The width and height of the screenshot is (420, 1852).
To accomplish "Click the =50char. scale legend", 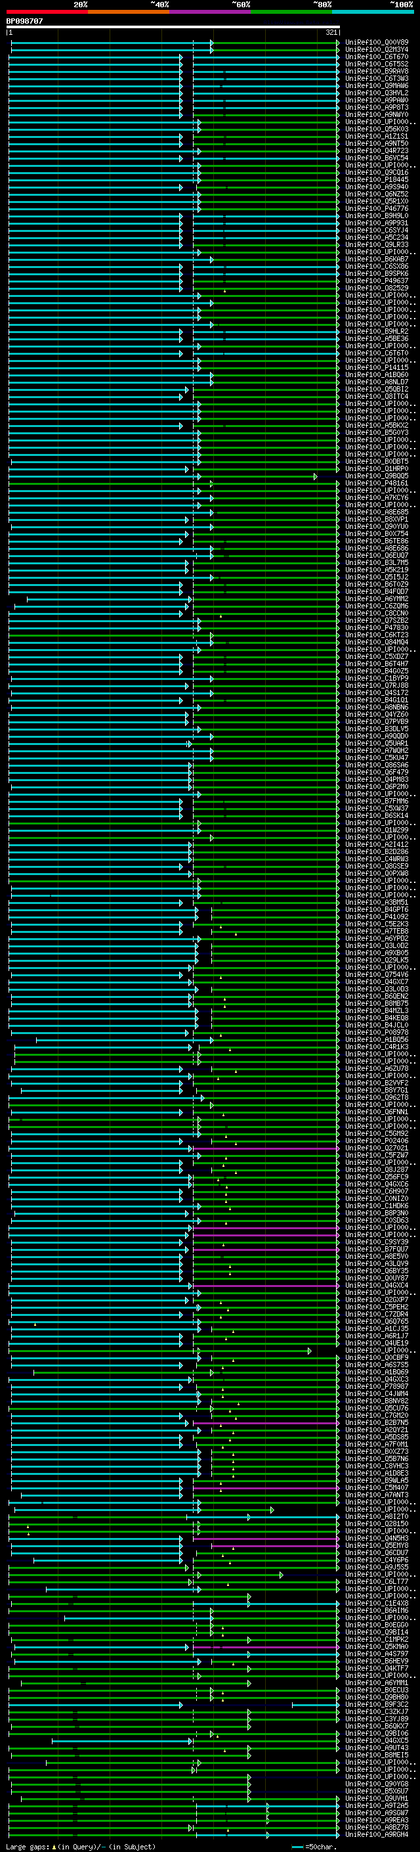I will pyautogui.click(x=315, y=1846).
